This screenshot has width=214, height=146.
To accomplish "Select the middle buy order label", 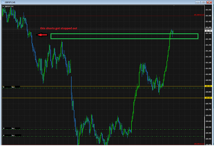I will click(x=13, y=128).
